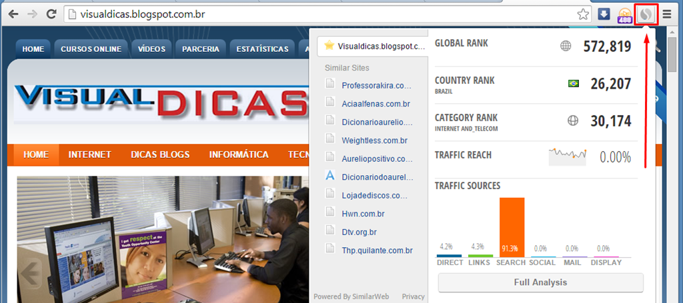Open the blue download extension icon
The image size is (683, 303).
(x=604, y=15)
